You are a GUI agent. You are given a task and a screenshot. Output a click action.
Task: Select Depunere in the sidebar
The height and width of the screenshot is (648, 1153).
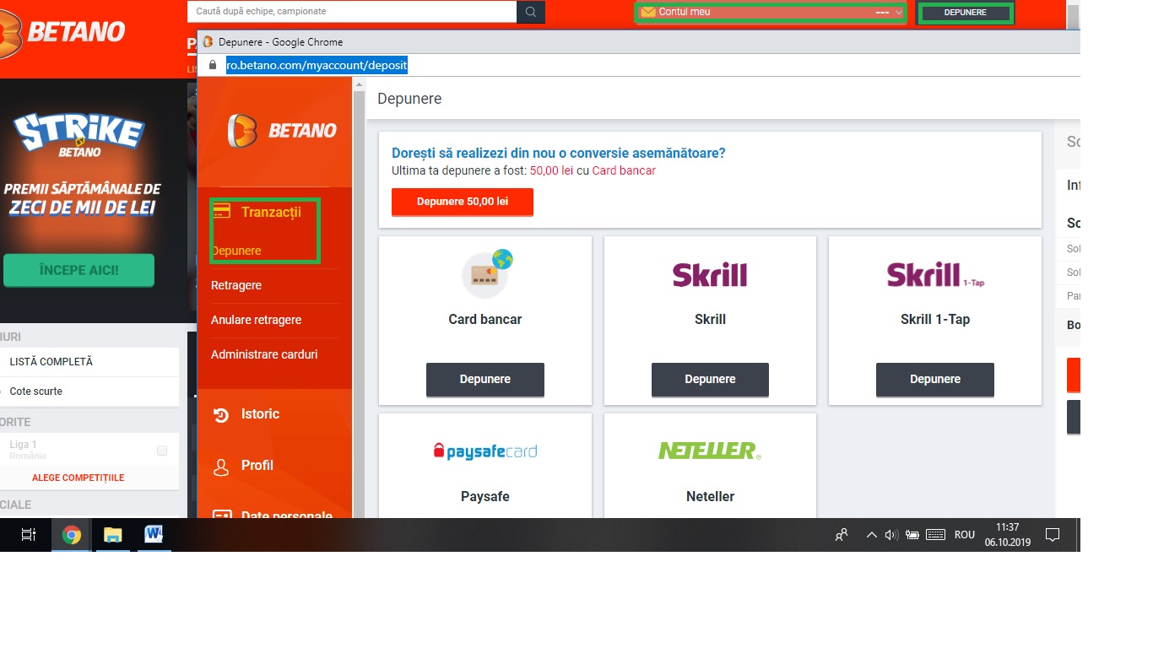coord(236,251)
